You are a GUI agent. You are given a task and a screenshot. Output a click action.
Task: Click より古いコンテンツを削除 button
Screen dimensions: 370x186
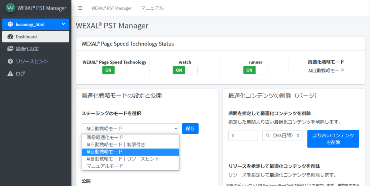pyautogui.click(x=333, y=139)
